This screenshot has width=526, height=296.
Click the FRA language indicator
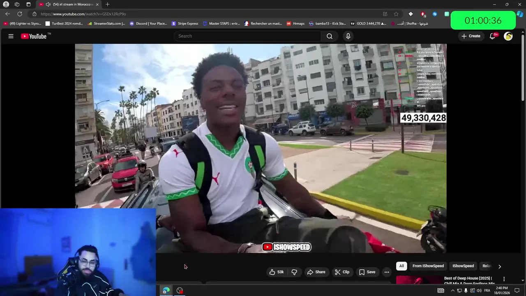487,291
